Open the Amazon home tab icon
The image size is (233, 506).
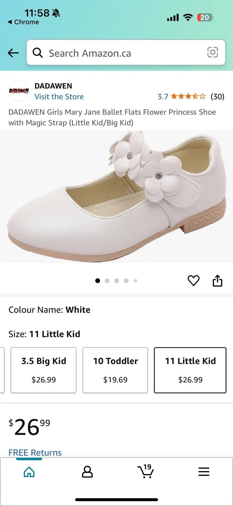click(29, 472)
